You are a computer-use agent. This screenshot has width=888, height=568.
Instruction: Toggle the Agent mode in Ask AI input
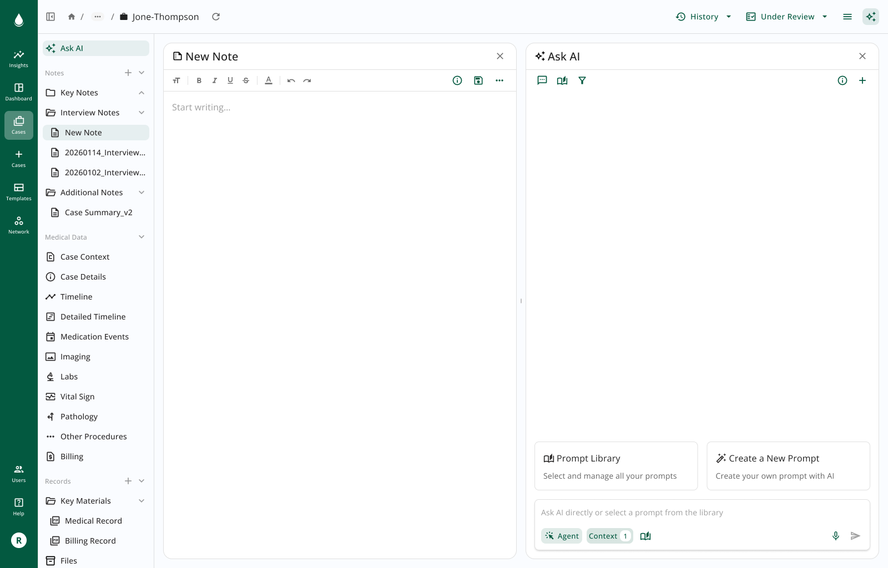(561, 536)
